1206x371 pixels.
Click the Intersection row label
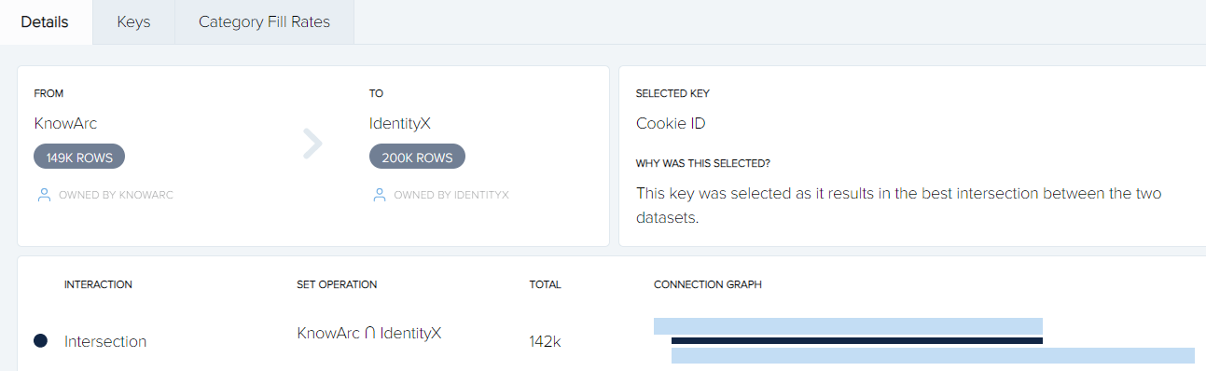pos(105,341)
